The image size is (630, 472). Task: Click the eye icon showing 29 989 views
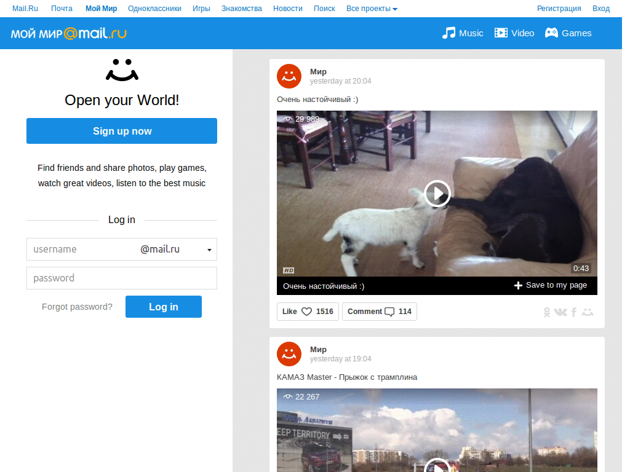pos(288,119)
